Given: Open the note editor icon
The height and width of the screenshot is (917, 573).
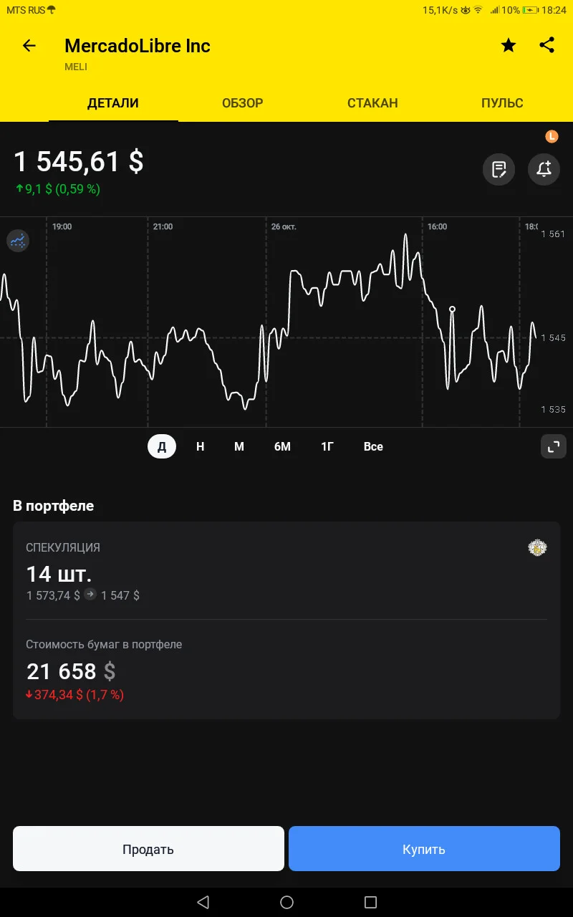Looking at the screenshot, I should [499, 170].
